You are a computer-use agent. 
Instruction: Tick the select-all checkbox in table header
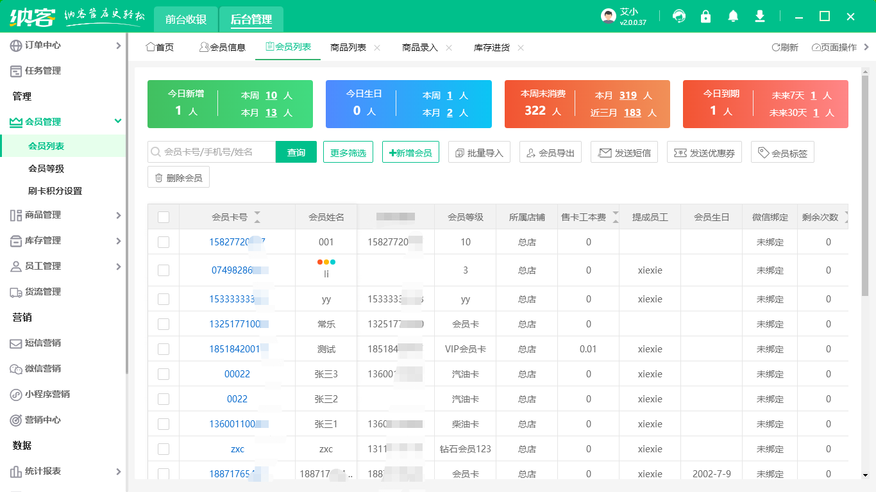click(x=164, y=217)
